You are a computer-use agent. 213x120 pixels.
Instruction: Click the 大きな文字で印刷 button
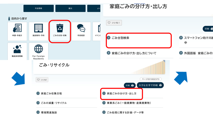click(x=150, y=85)
